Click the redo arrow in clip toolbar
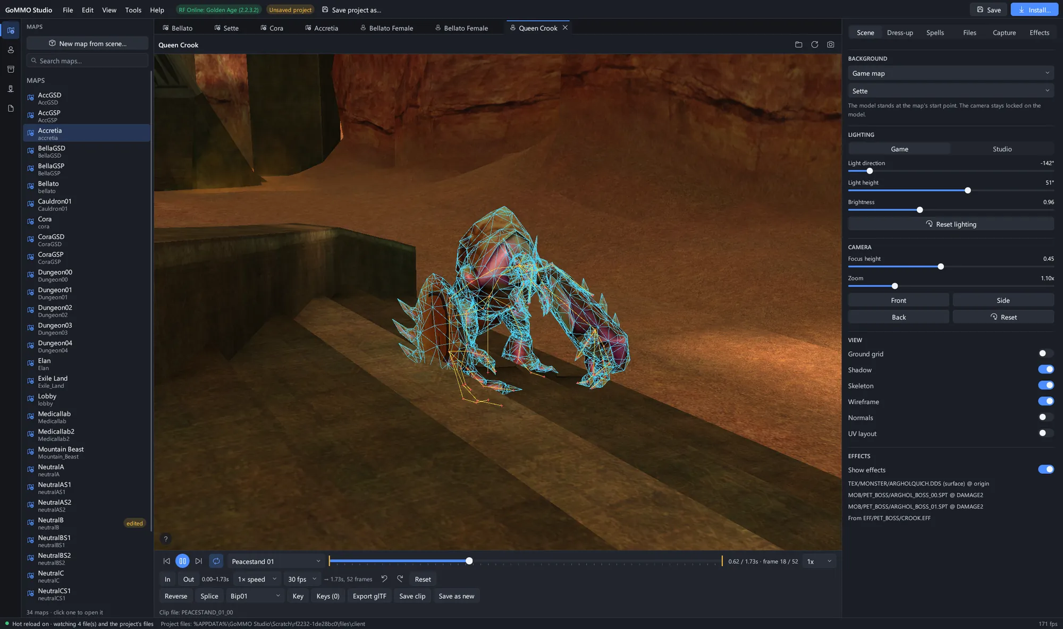Viewport: 1063px width, 629px height. tap(400, 579)
